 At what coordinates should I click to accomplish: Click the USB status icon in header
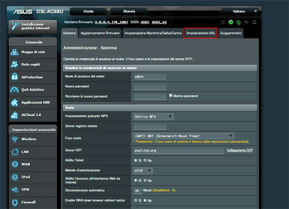coord(246,22)
